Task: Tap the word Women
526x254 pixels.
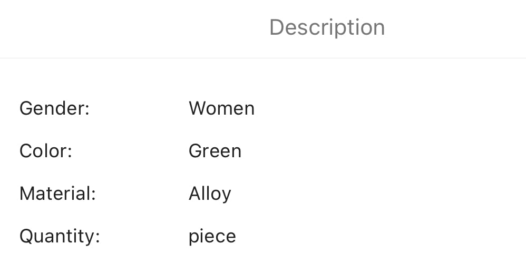Action: point(221,108)
